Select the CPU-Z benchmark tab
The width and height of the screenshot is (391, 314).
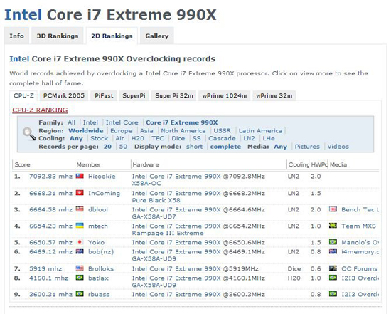[23, 95]
